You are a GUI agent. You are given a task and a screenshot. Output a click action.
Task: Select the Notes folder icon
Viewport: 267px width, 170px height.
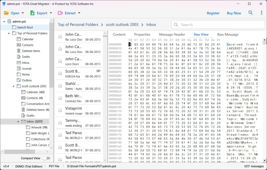(x=19, y=74)
